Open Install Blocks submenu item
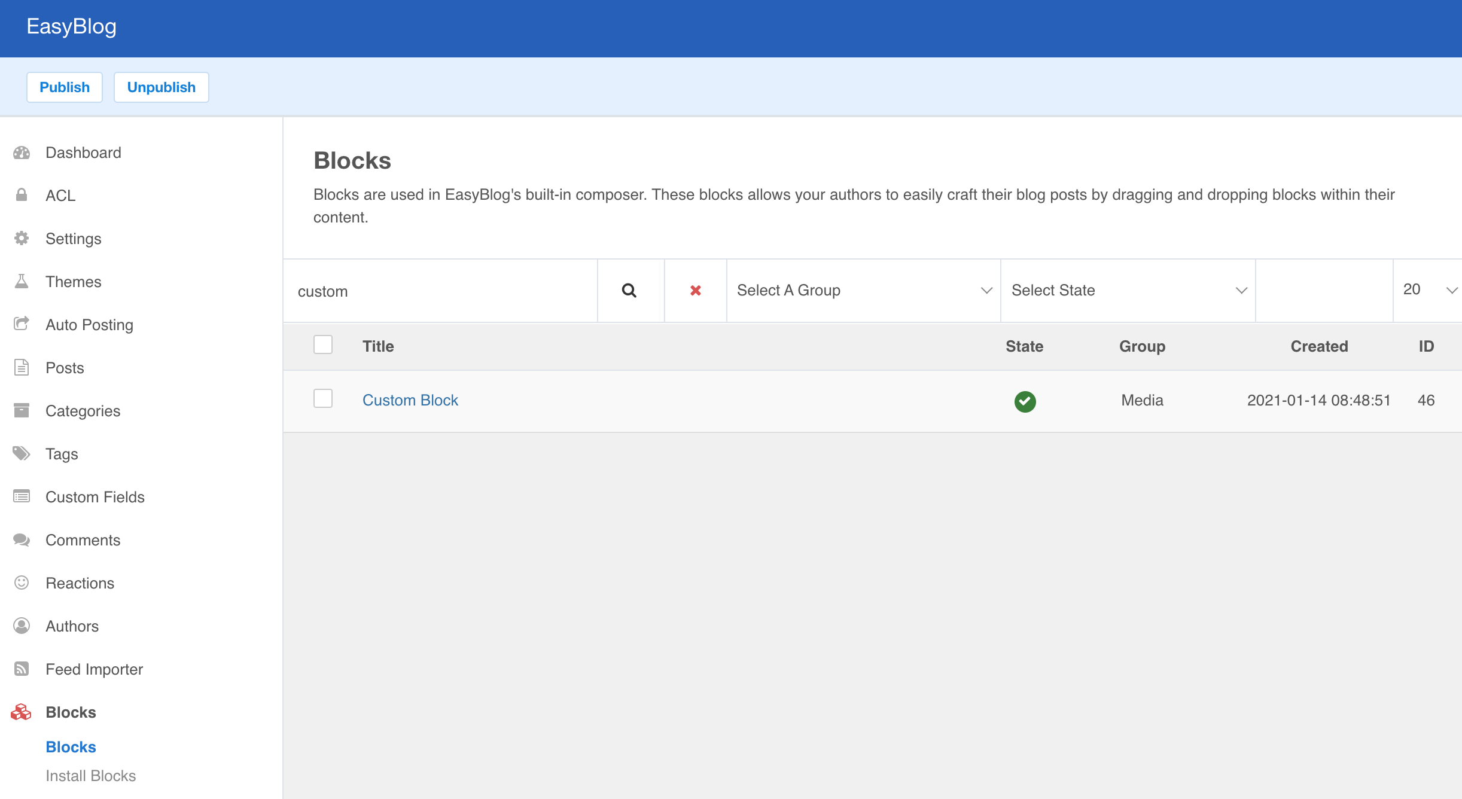Viewport: 1462px width, 799px height. click(x=91, y=776)
